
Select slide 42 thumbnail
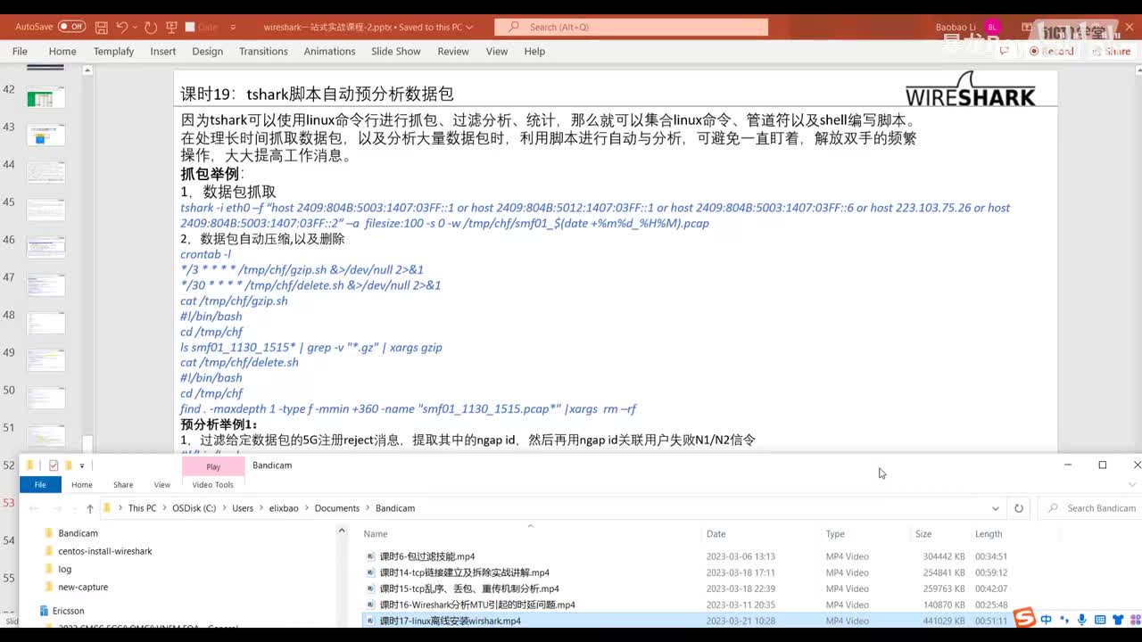pos(46,98)
